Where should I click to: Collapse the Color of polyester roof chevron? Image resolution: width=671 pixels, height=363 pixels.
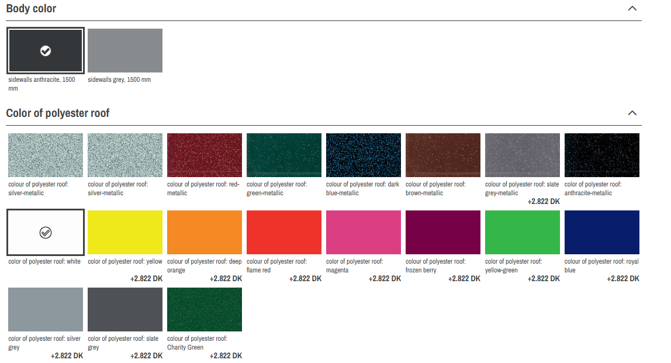click(x=631, y=113)
